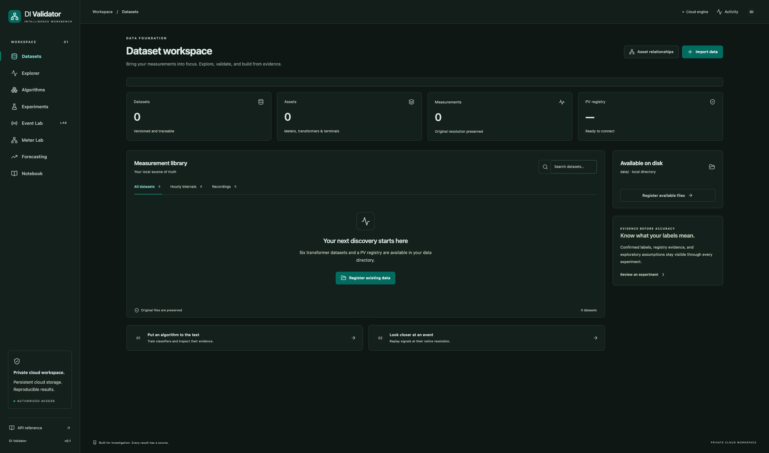Click Register available files button
Viewport: 769px width, 453px height.
[667, 195]
